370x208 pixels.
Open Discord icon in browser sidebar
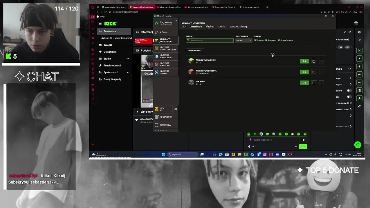pyautogui.click(x=93, y=78)
